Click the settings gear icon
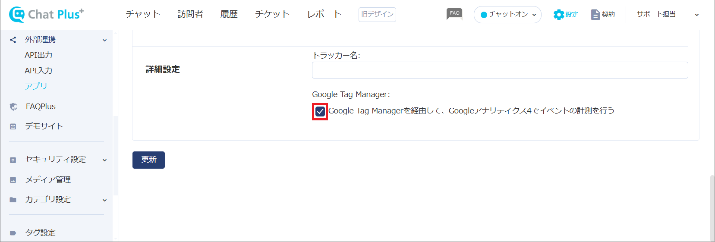The image size is (715, 242). 558,15
